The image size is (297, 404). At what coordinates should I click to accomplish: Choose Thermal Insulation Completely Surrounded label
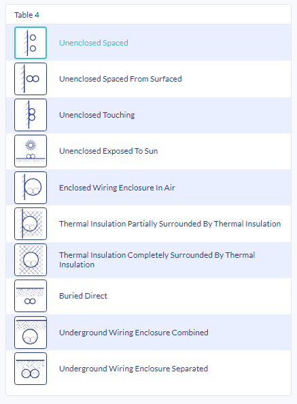157,260
